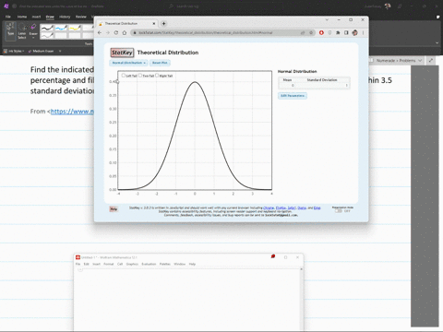Pick the blue pen in the pen gallery
Image resolution: width=443 pixels, height=332 pixels.
click(61, 28)
